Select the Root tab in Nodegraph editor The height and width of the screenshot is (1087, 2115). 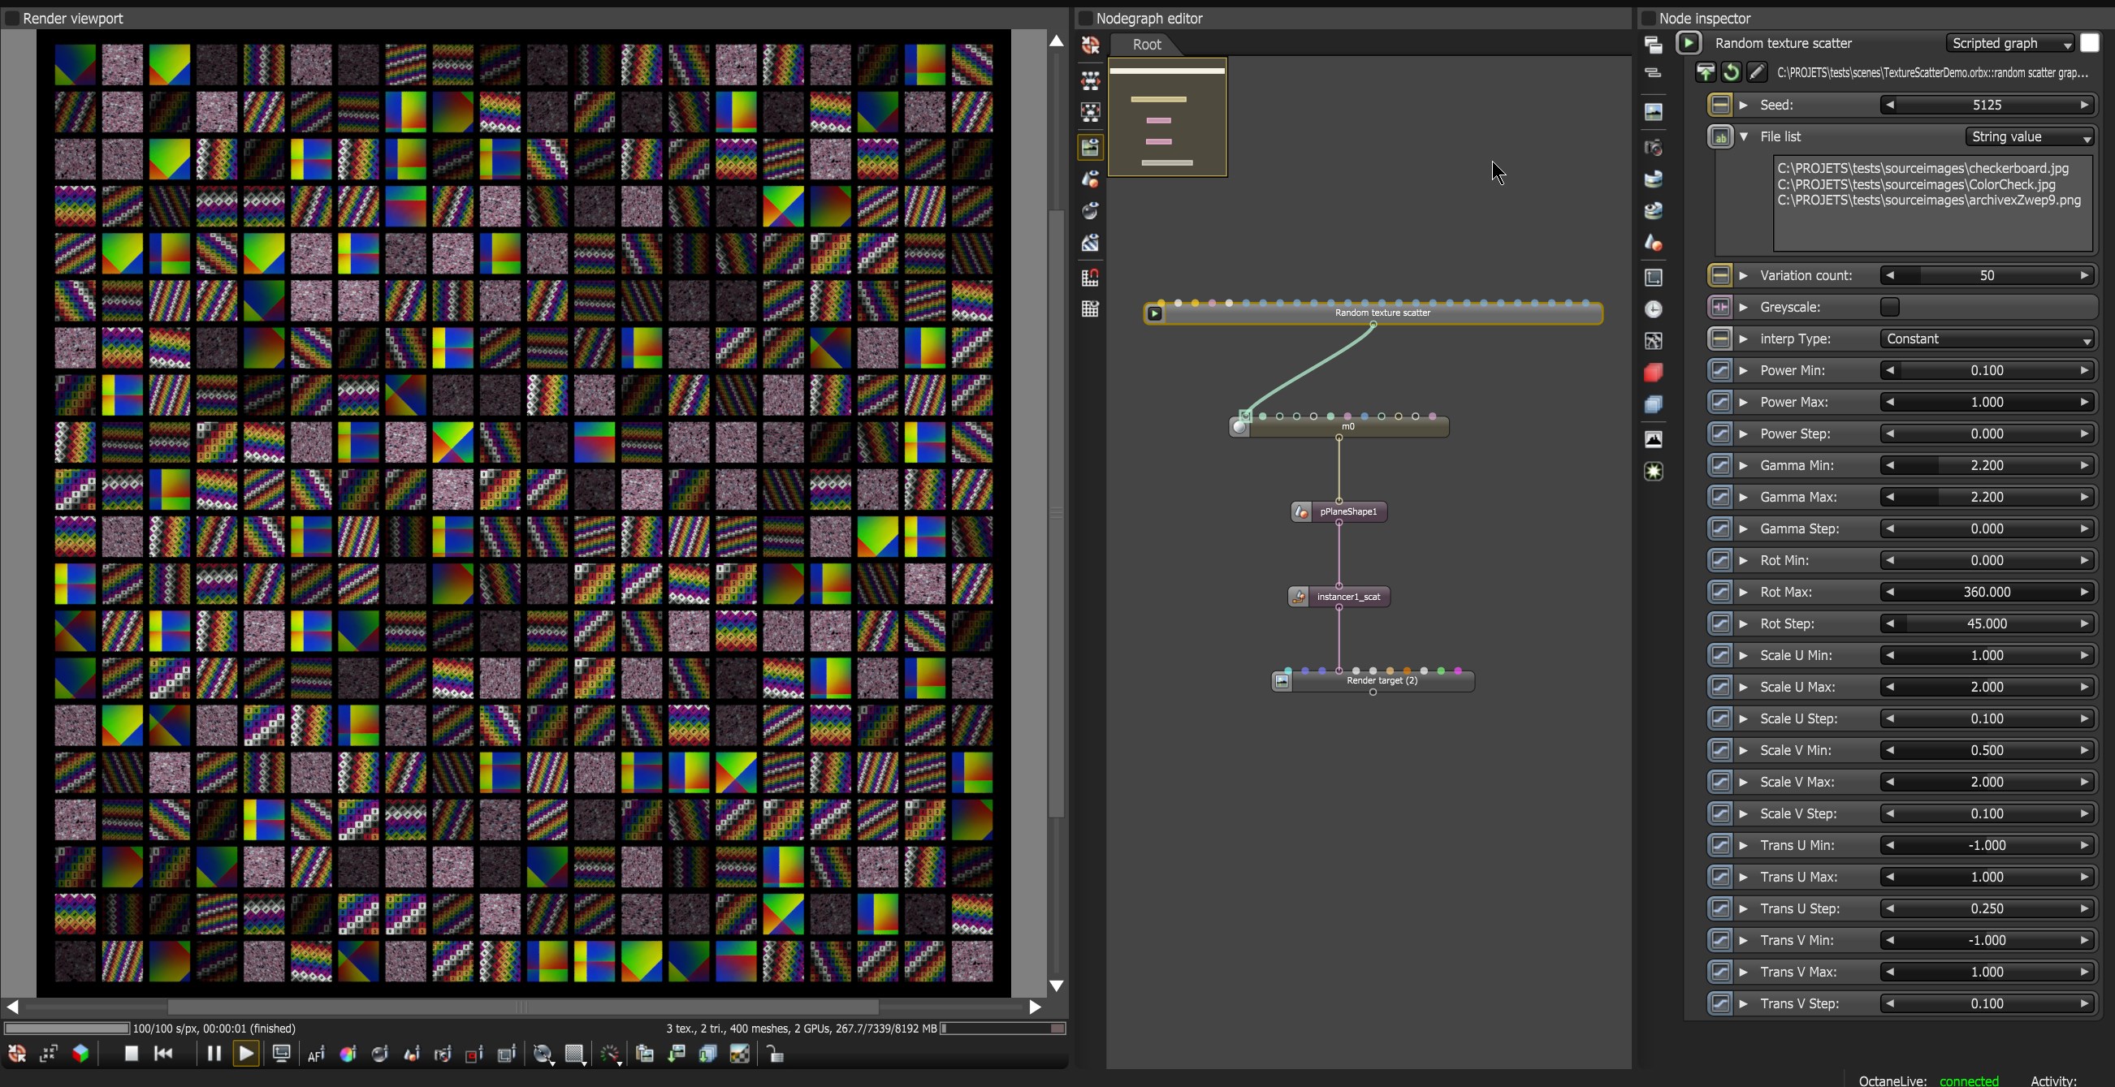[1146, 45]
